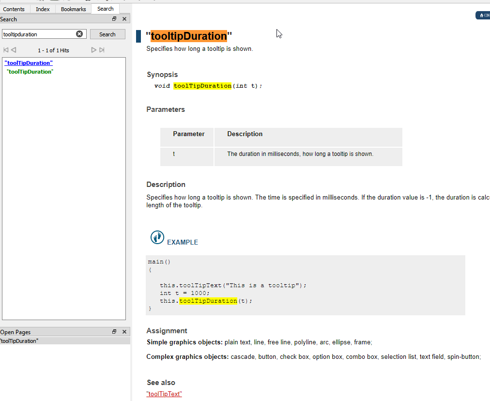Jump to last page of search hits

tap(102, 50)
